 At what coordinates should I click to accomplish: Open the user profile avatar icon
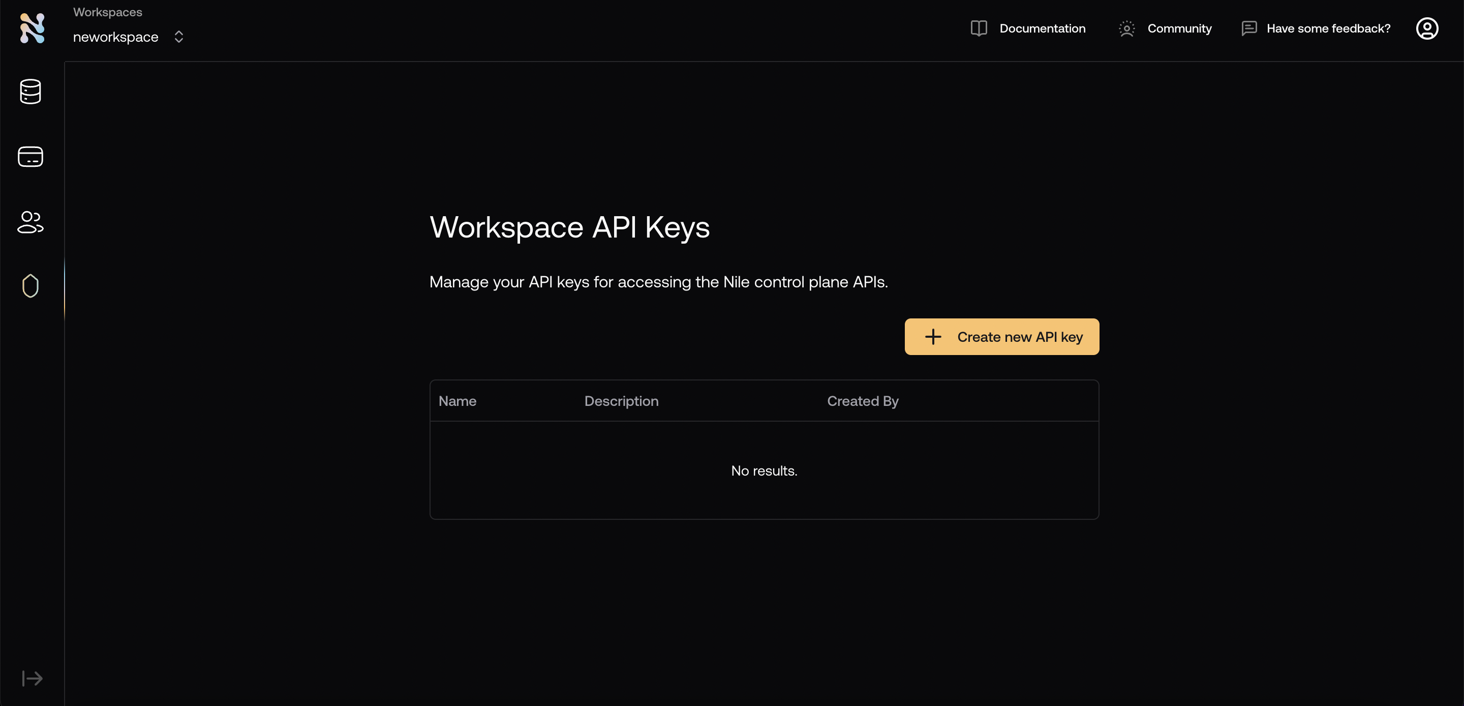pyautogui.click(x=1426, y=28)
